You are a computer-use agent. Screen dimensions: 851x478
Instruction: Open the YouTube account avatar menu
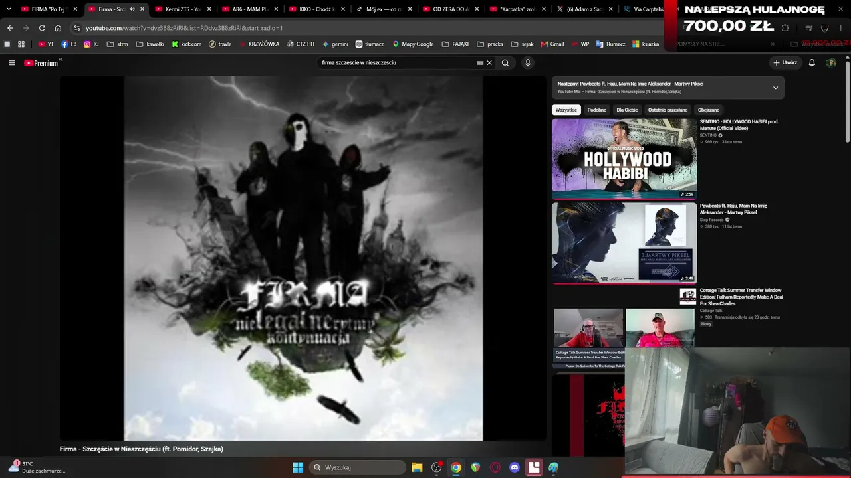(831, 63)
